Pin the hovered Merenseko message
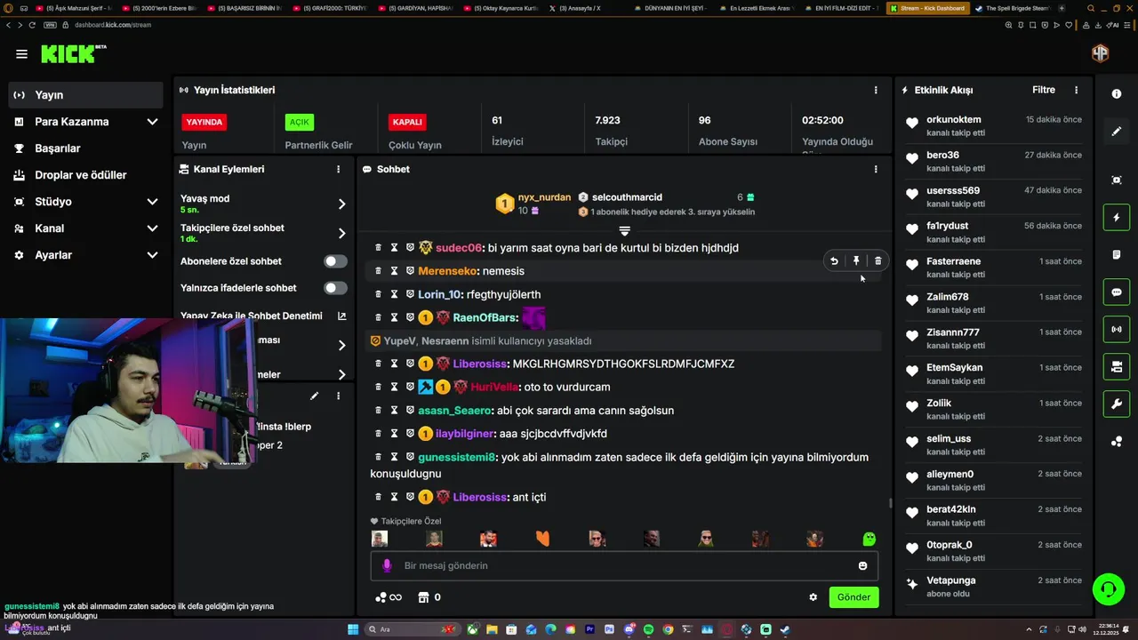Screen dimensions: 1138x640 point(856,261)
